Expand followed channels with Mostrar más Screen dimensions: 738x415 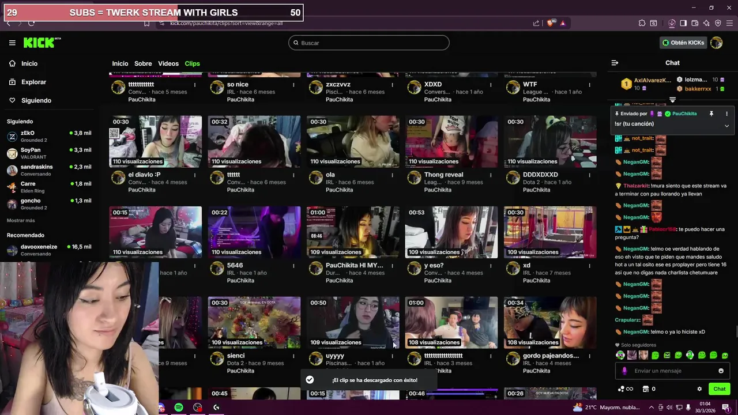click(x=21, y=221)
